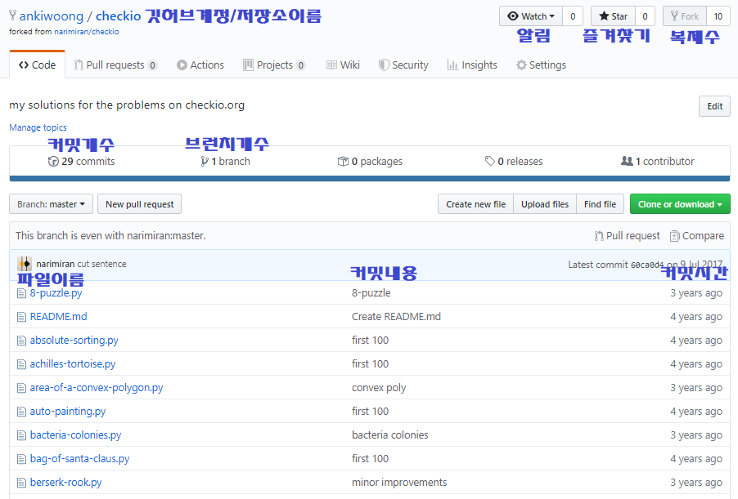View the 29 commits link
This screenshot has height=499, width=738.
coord(82,161)
